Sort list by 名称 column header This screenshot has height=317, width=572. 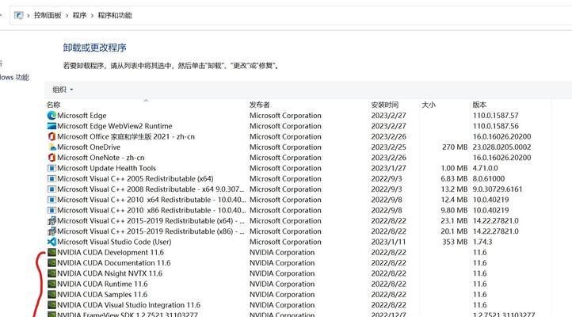pos(54,105)
